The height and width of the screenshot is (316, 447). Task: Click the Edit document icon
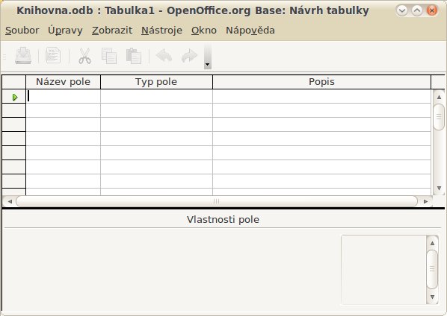[53, 55]
